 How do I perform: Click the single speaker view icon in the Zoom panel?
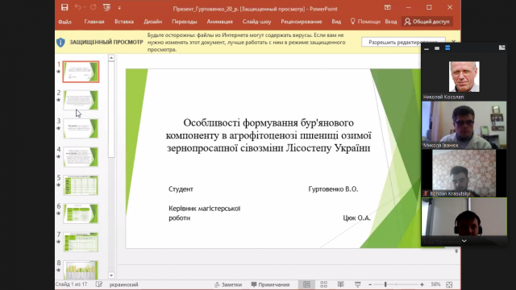click(437, 48)
